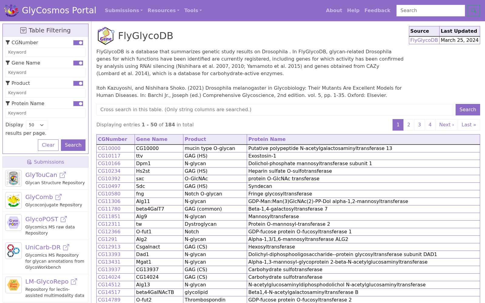Viewport: 485px width, 303px height.
Task: Sort by the Gene Name column header
Action: 152,139
